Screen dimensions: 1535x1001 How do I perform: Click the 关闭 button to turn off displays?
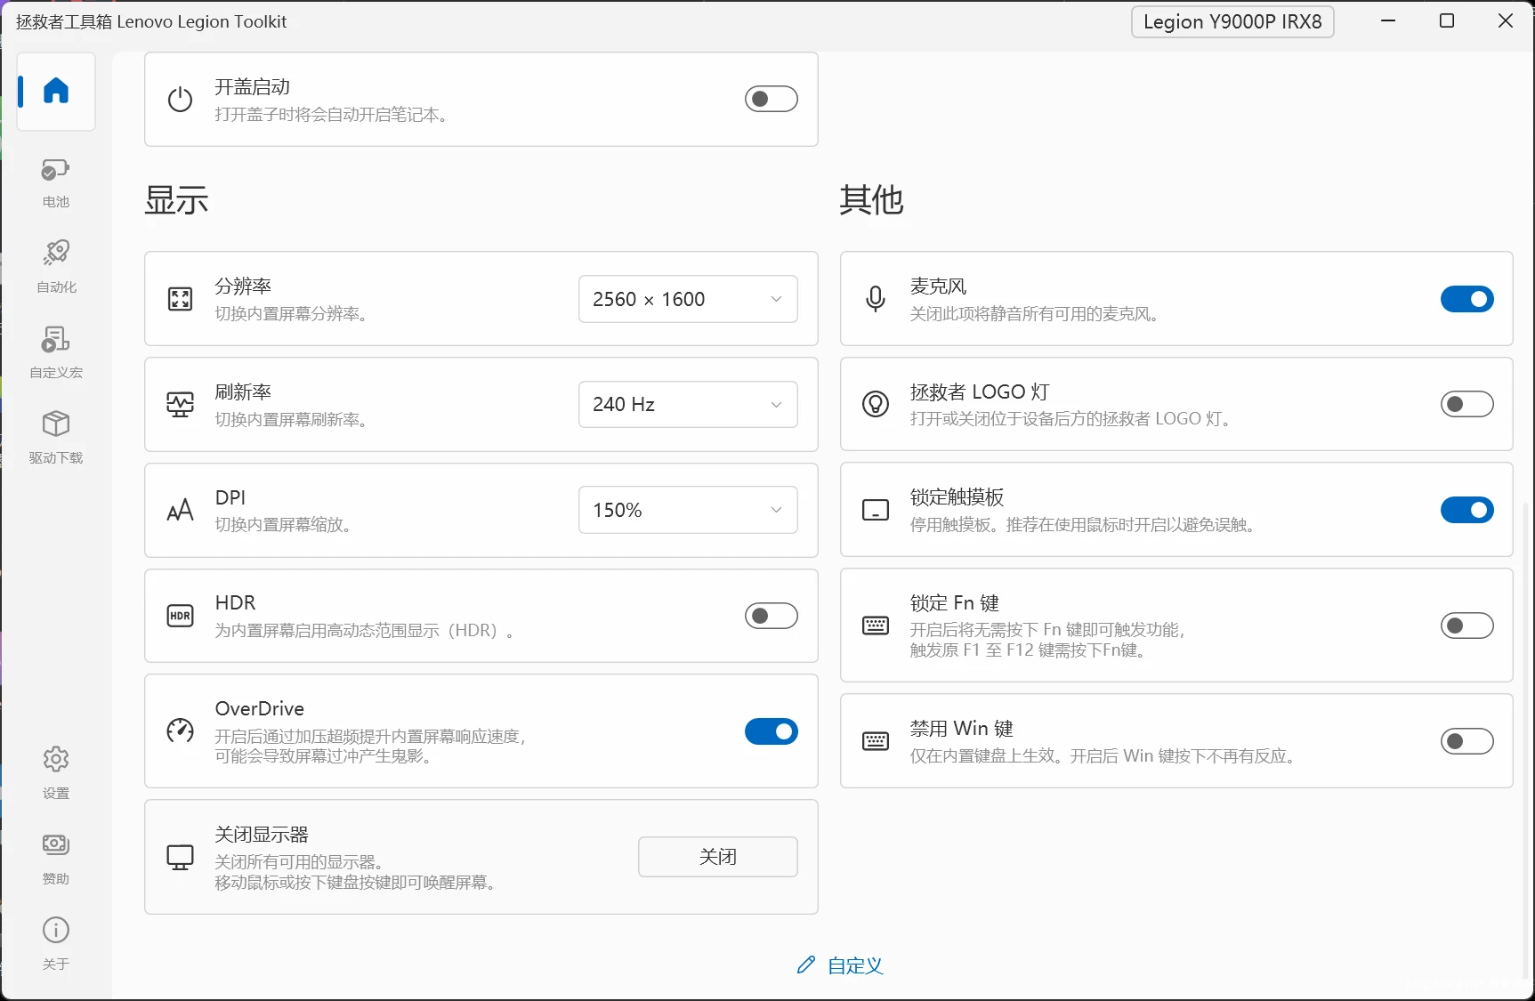pos(718,857)
